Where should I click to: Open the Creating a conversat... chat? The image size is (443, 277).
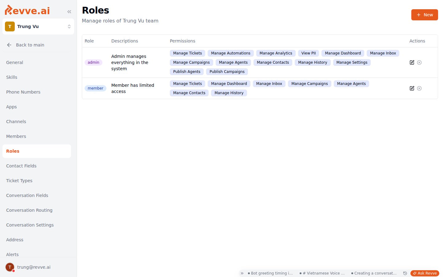[374, 273]
